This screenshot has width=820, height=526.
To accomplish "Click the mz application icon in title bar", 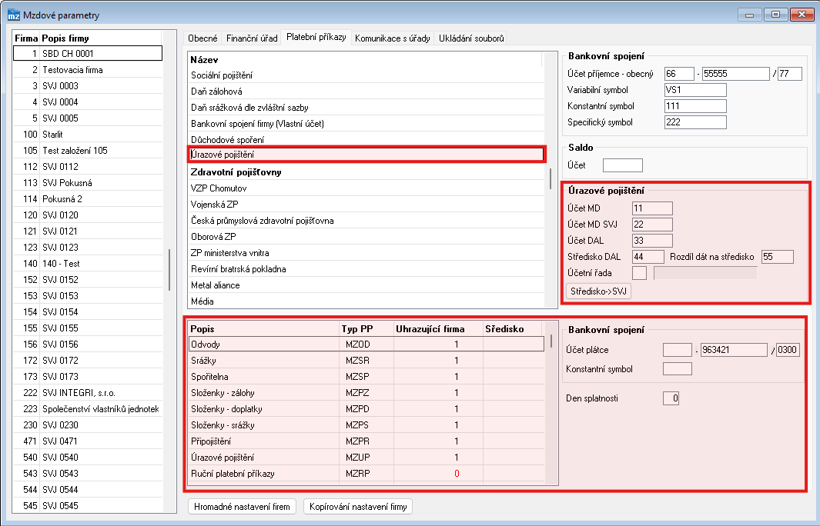I will 13,13.
